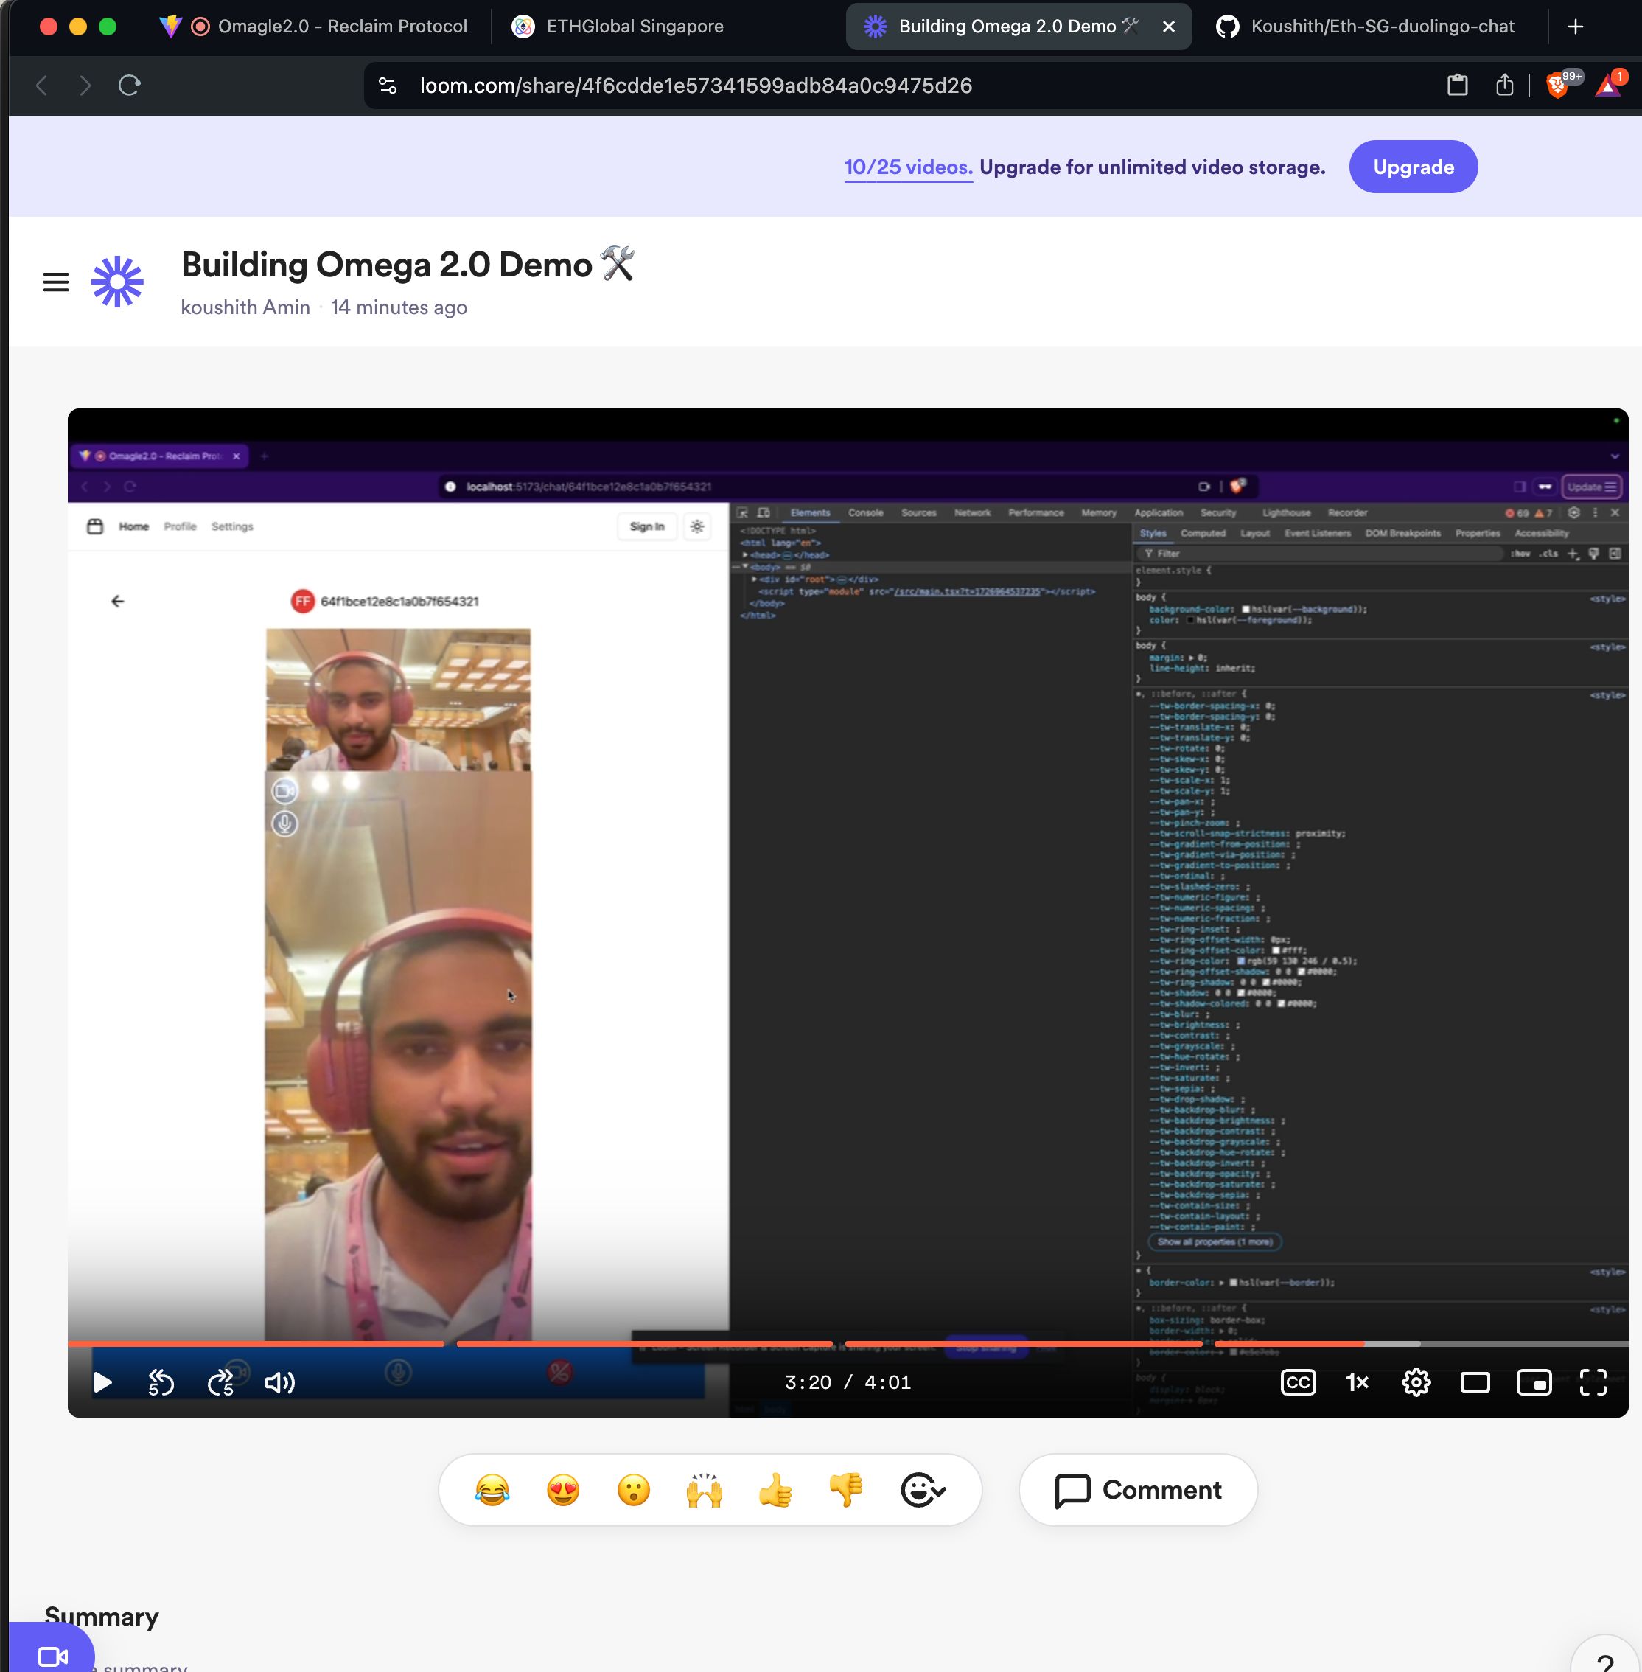Click the Loom logo
1642x1672 pixels.
pyautogui.click(x=117, y=282)
